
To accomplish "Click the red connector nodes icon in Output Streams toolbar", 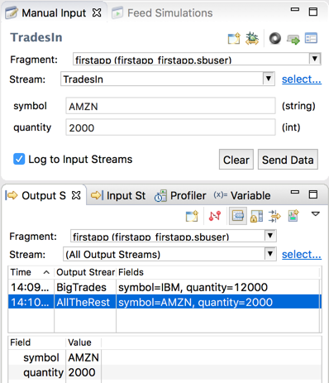I will (x=215, y=216).
